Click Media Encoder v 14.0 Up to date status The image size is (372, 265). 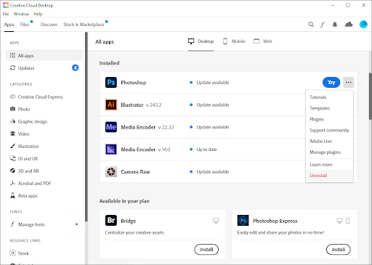point(203,150)
